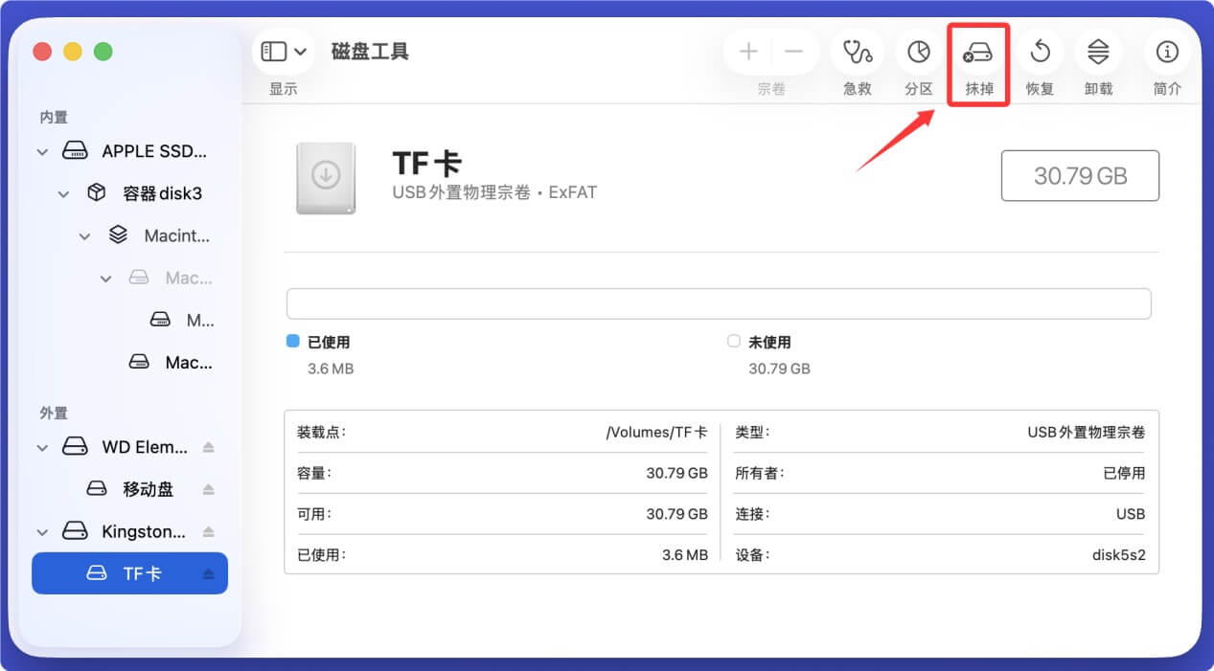
Task: Click the storage usage bar
Action: [719, 302]
